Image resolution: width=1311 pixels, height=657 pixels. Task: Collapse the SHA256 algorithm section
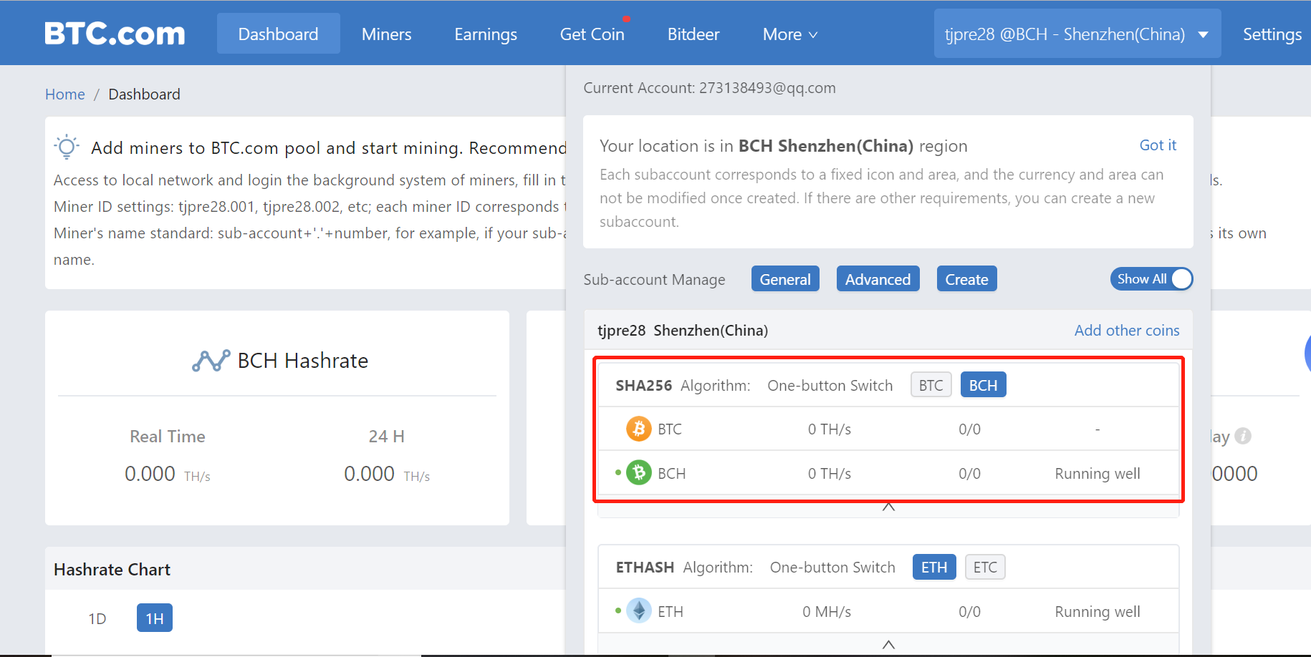(x=888, y=507)
